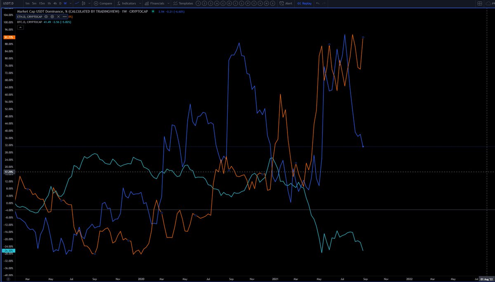Screen dimensions: 495x282
Task: Expand the Indicators dropdown arrow
Action: tap(141, 3)
